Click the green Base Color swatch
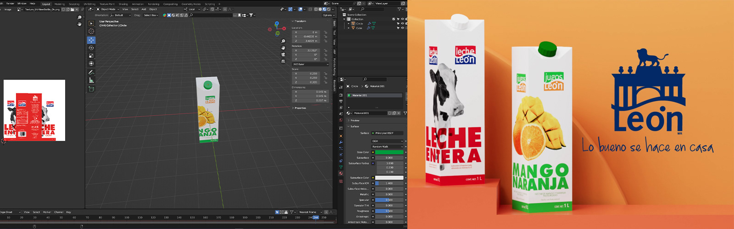734x229 pixels. tap(389, 152)
